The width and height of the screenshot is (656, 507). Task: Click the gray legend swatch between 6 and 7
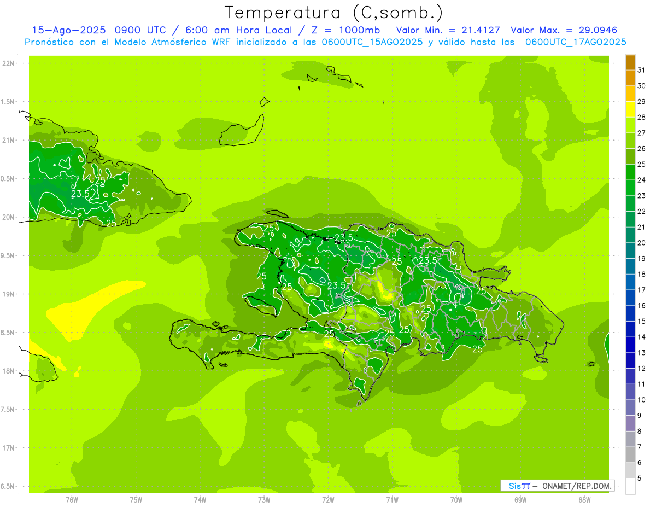click(x=630, y=454)
